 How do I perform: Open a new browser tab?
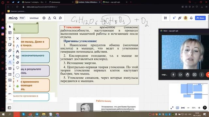point(131,2)
